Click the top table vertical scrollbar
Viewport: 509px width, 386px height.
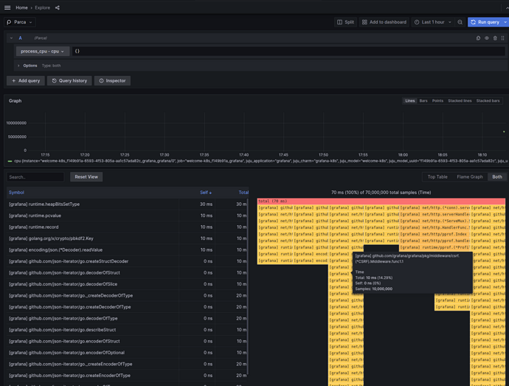(x=248, y=286)
